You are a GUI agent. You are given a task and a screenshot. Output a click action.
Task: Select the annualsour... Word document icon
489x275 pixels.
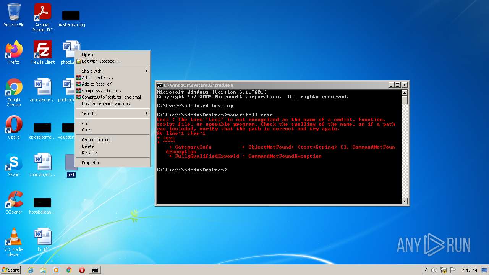[x=42, y=90]
